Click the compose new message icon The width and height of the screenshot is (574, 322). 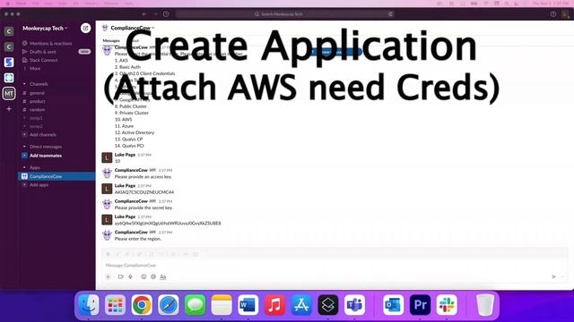click(x=86, y=28)
